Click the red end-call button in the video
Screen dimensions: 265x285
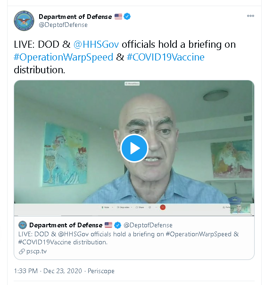(163, 207)
